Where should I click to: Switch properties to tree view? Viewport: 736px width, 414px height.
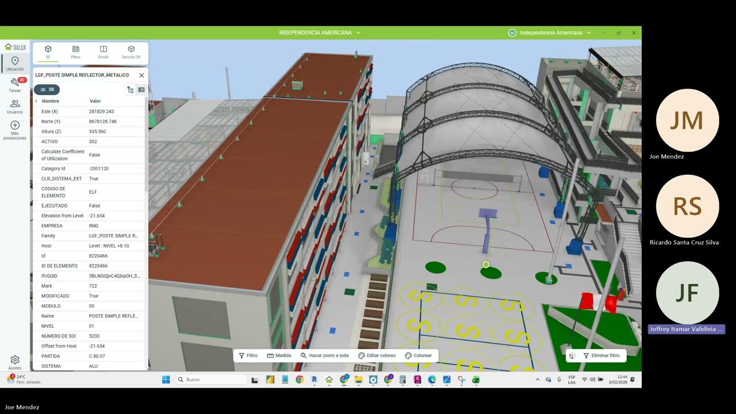(x=131, y=90)
